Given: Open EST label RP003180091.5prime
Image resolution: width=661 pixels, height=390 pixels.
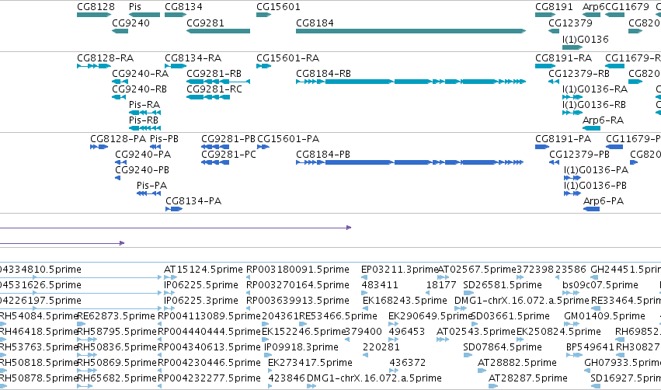Looking at the screenshot, I should pyautogui.click(x=297, y=270).
